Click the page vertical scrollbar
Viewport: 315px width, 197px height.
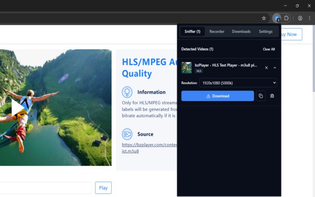[x=314, y=58]
